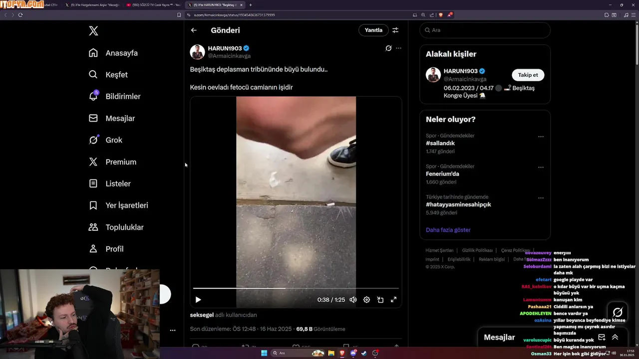639x359 pixels.
Task: Open Brave Shields lion icon
Action: (441, 15)
